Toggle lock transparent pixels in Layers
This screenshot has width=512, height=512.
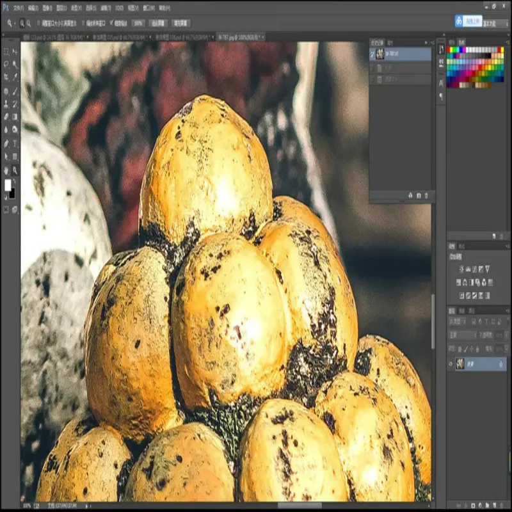pyautogui.click(x=460, y=349)
